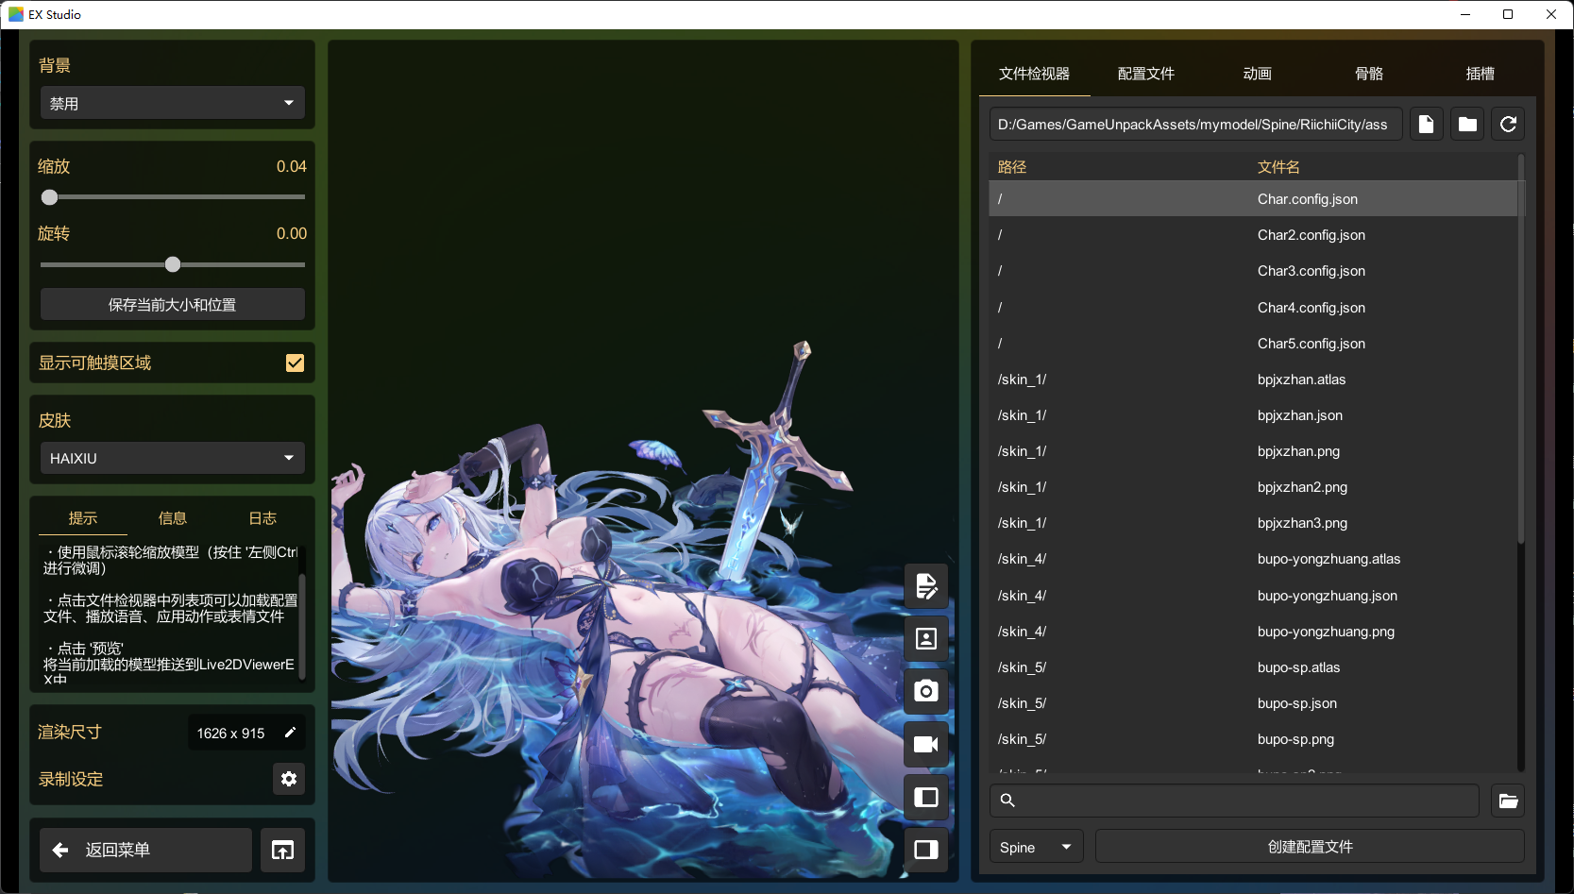Select Char.config.json in file list
This screenshot has height=894, width=1574.
pos(1253,199)
